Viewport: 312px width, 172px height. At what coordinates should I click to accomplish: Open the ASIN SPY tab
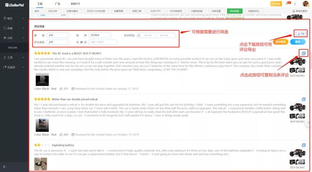[x=156, y=11]
